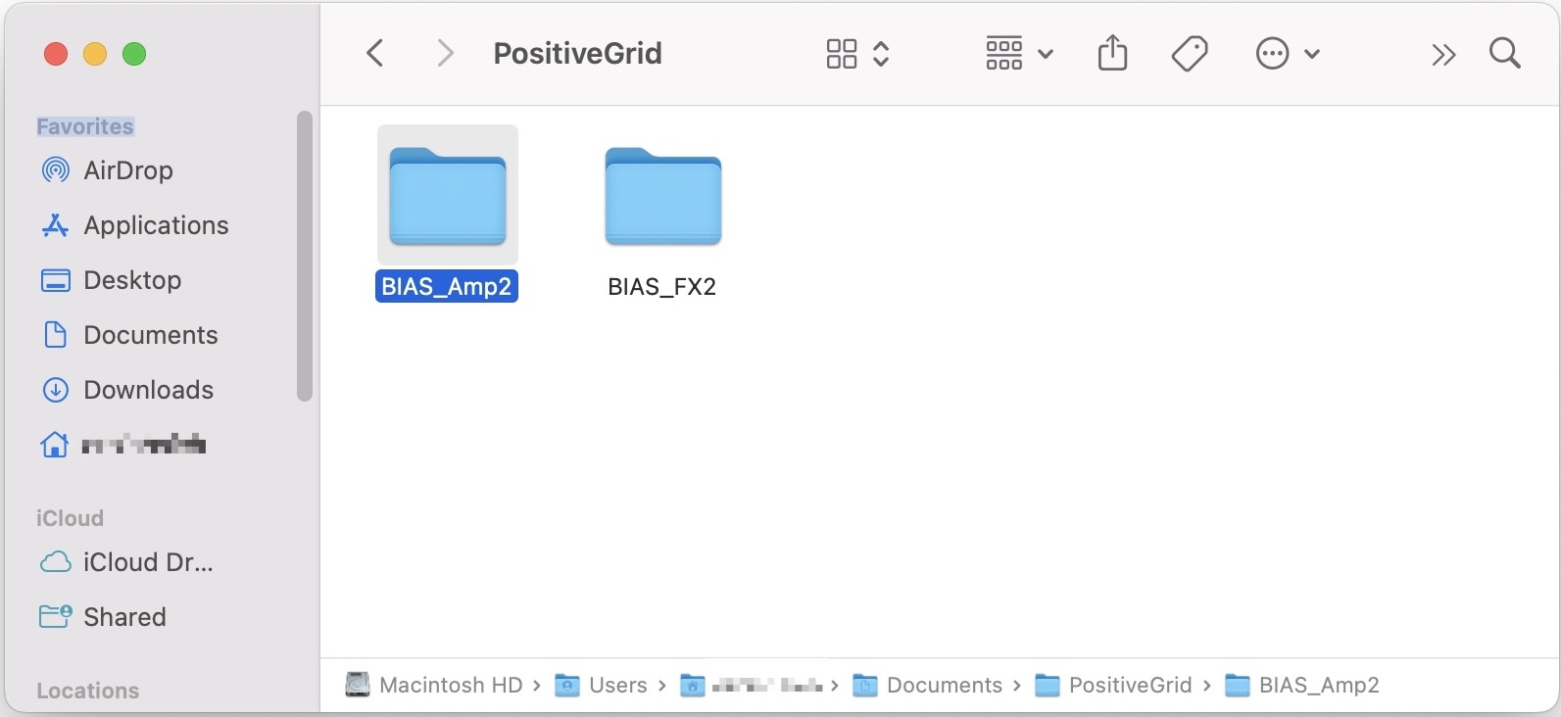Click the green full-screen window button
Screen dimensions: 1561x717
(134, 54)
